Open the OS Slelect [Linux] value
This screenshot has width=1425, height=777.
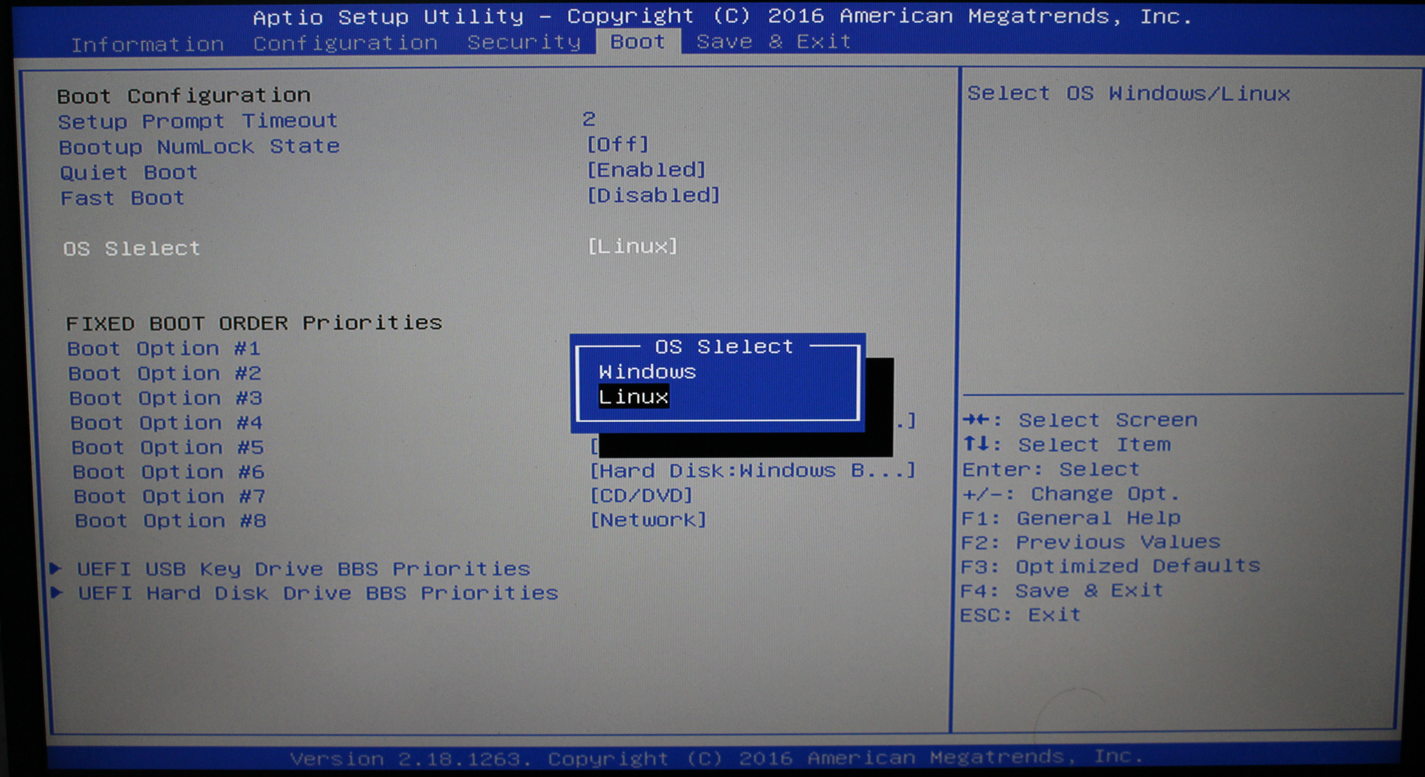tap(632, 246)
